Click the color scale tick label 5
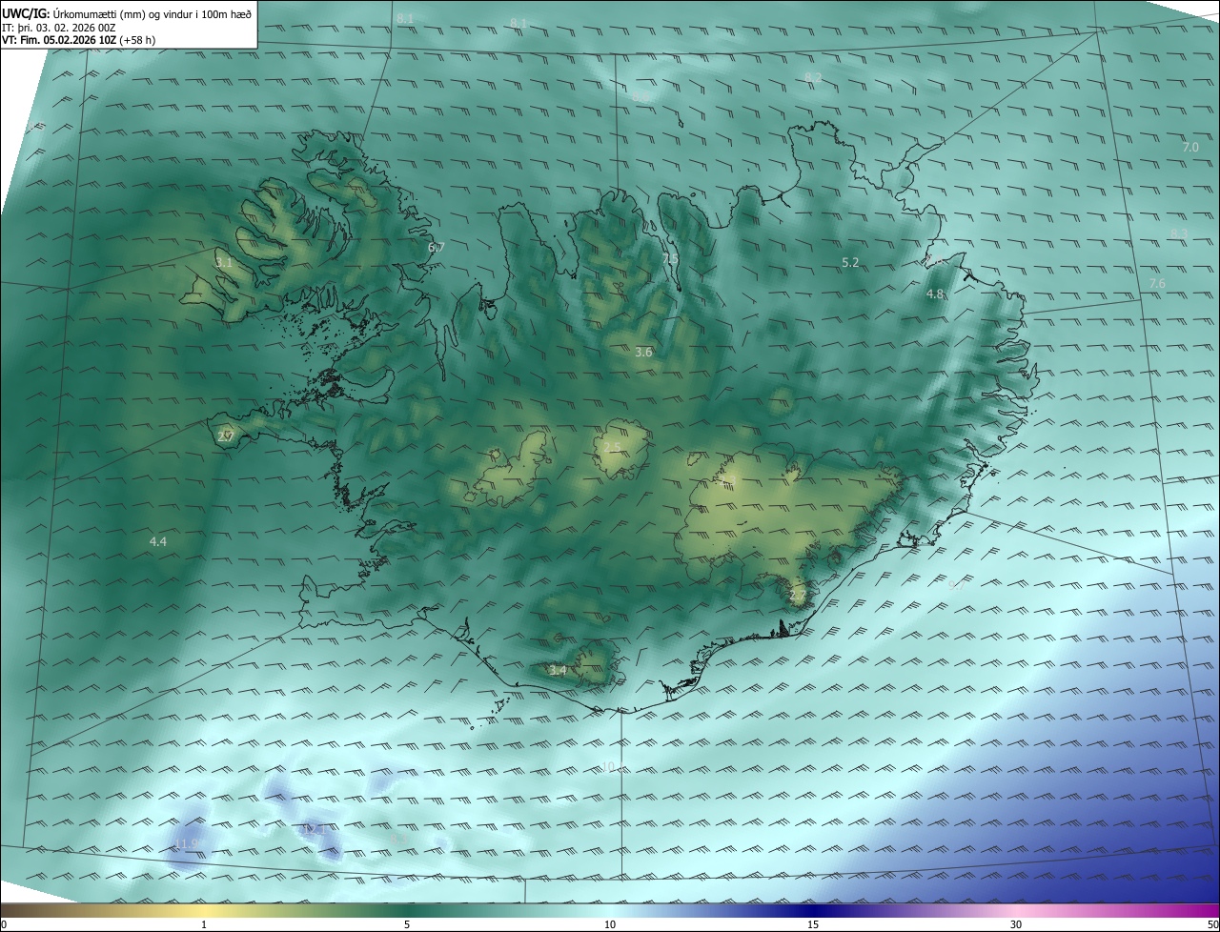The width and height of the screenshot is (1220, 932). coord(407,924)
